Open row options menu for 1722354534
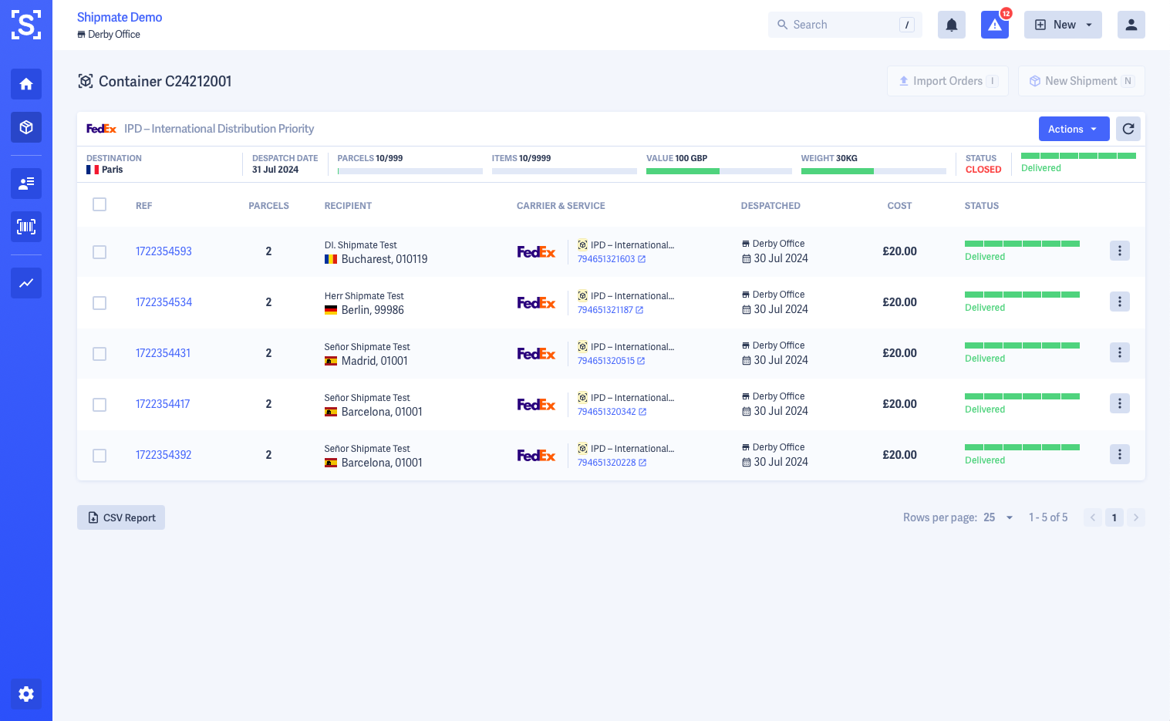The height and width of the screenshot is (721, 1170). (x=1120, y=302)
